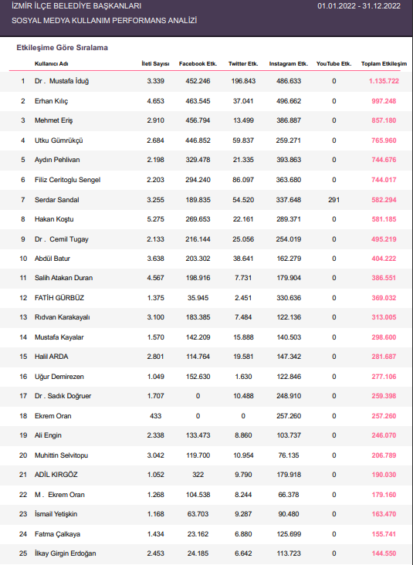The width and height of the screenshot is (413, 565).
Task: Click the Hakan Koştu name
Action: pyautogui.click(x=54, y=219)
